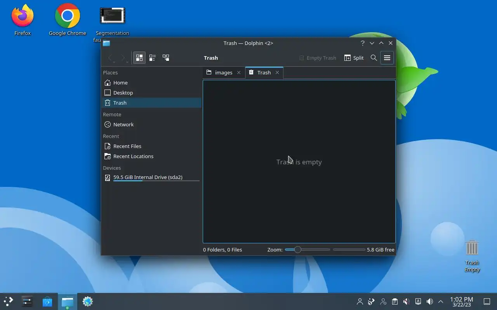
Task: Open Network under Remote
Action: (151, 124)
